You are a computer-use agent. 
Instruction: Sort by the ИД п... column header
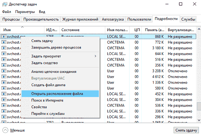tap(52, 30)
